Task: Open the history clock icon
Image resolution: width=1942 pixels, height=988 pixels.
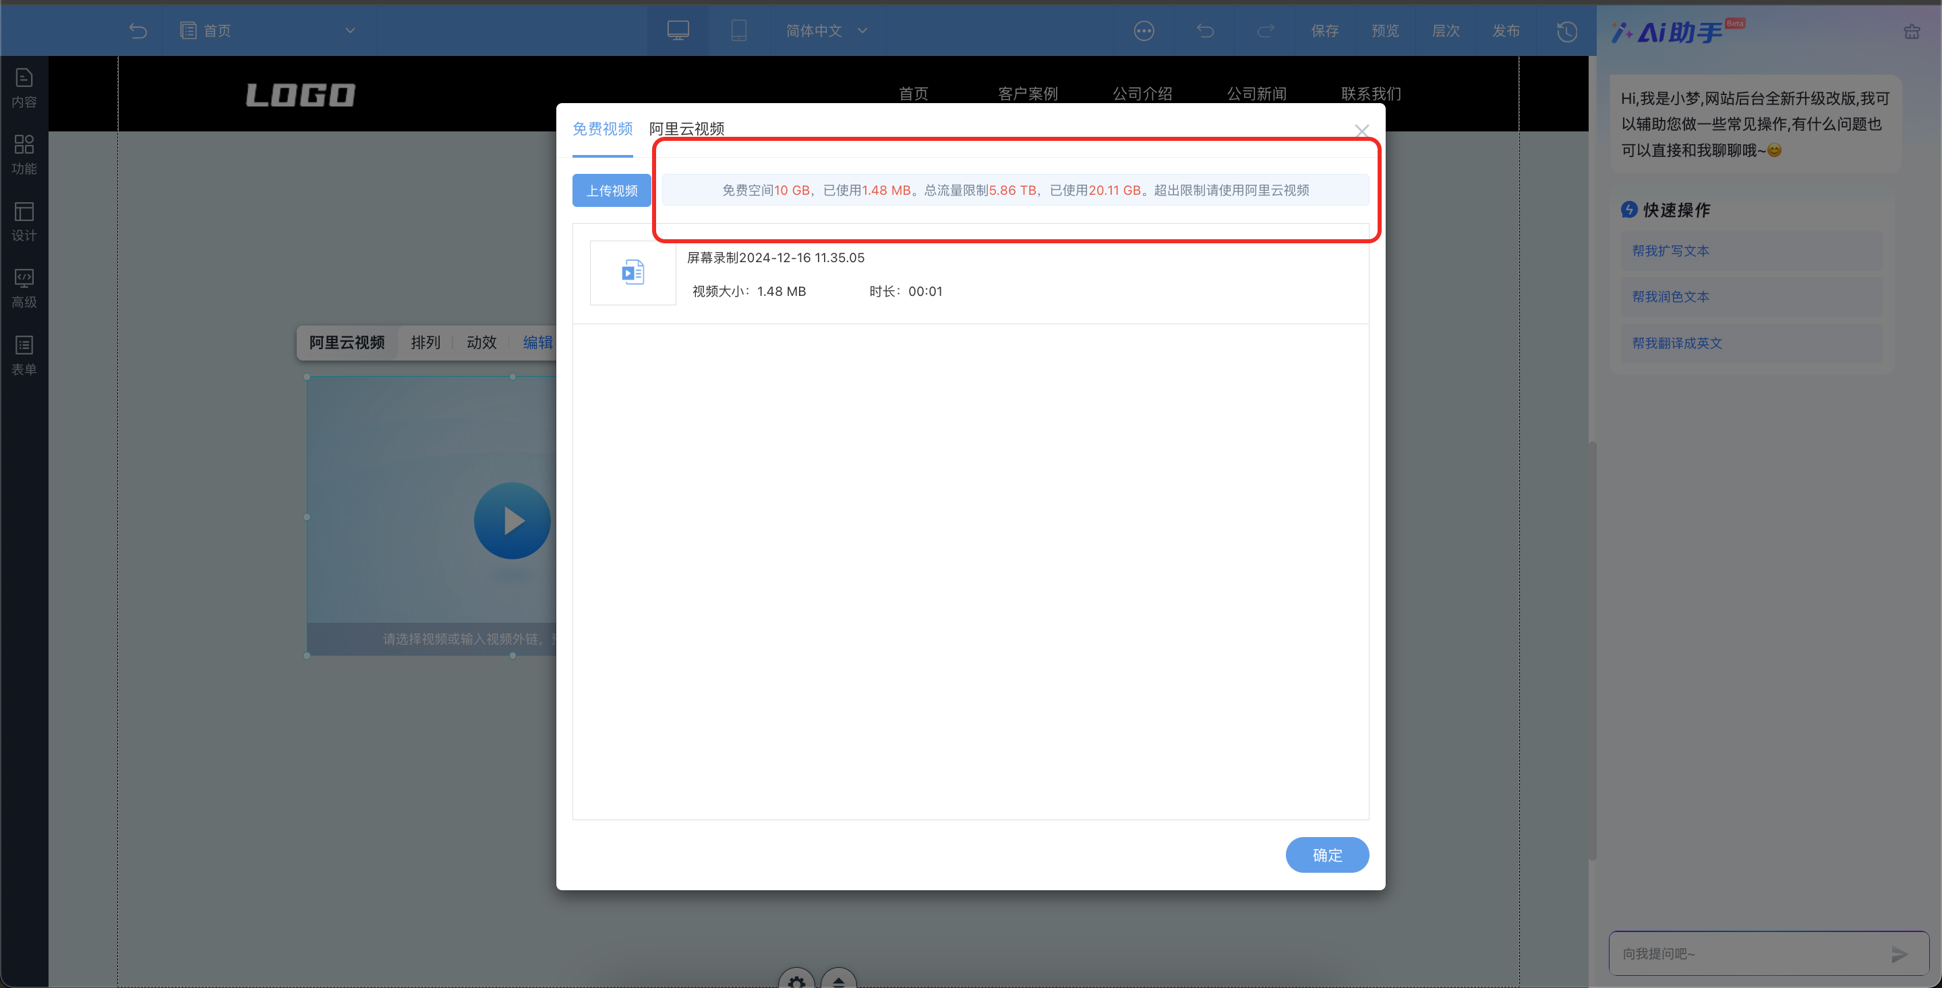Action: (x=1566, y=31)
